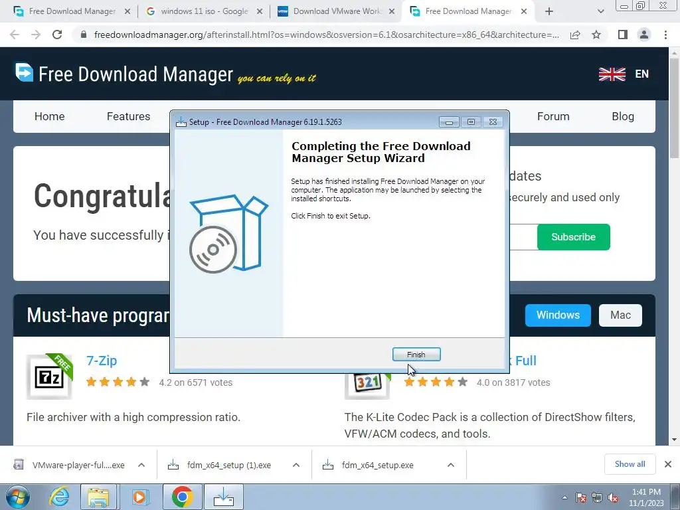Click the 7-Zip logo thumbnail
680x510 pixels.
tap(49, 376)
